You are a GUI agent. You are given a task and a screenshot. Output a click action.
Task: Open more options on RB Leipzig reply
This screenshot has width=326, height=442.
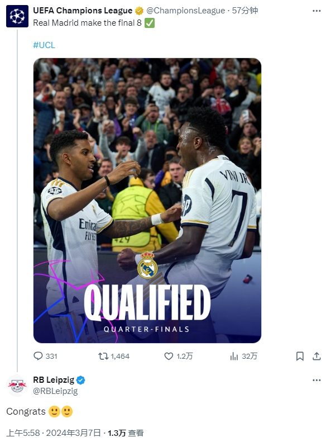coord(317,380)
